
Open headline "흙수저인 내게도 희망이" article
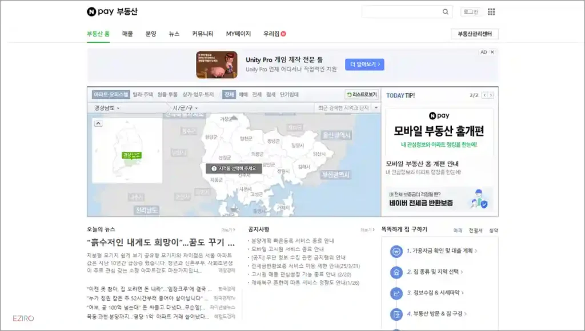[x=161, y=243]
